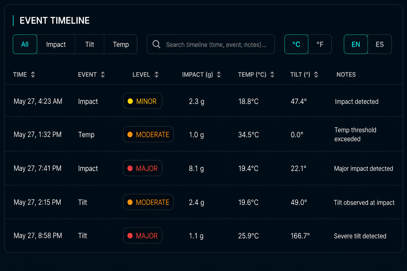This screenshot has width=407, height=271.
Task: Click MAJOR badge in 7:41 PM row
Action: (143, 168)
